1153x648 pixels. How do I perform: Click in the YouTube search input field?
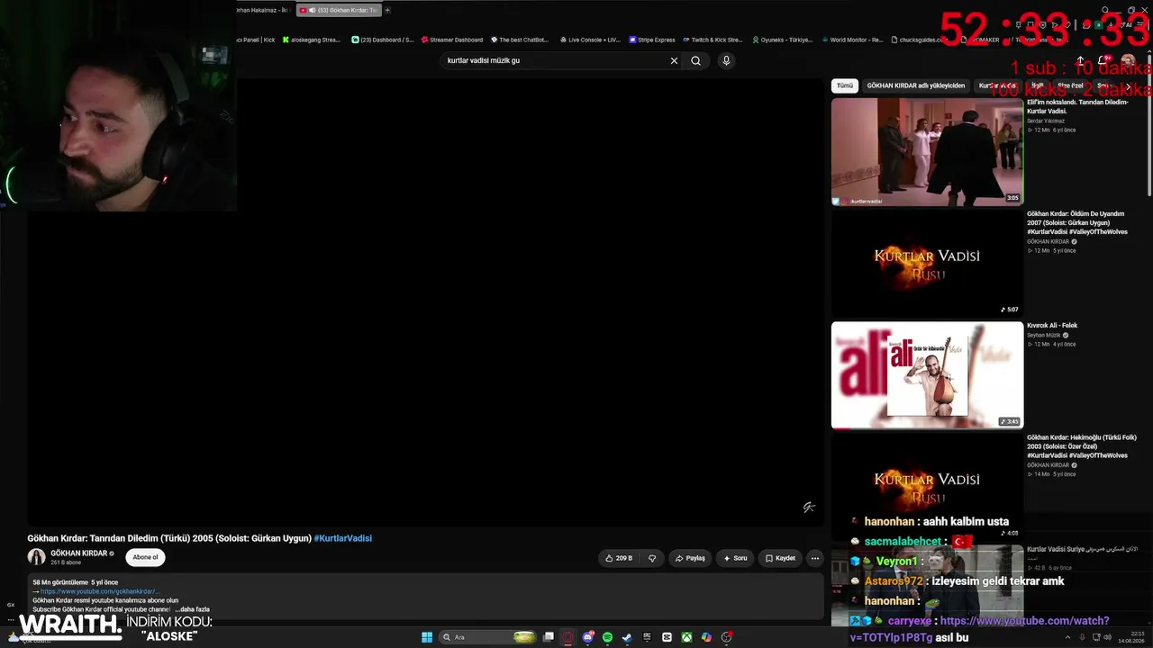pos(555,61)
